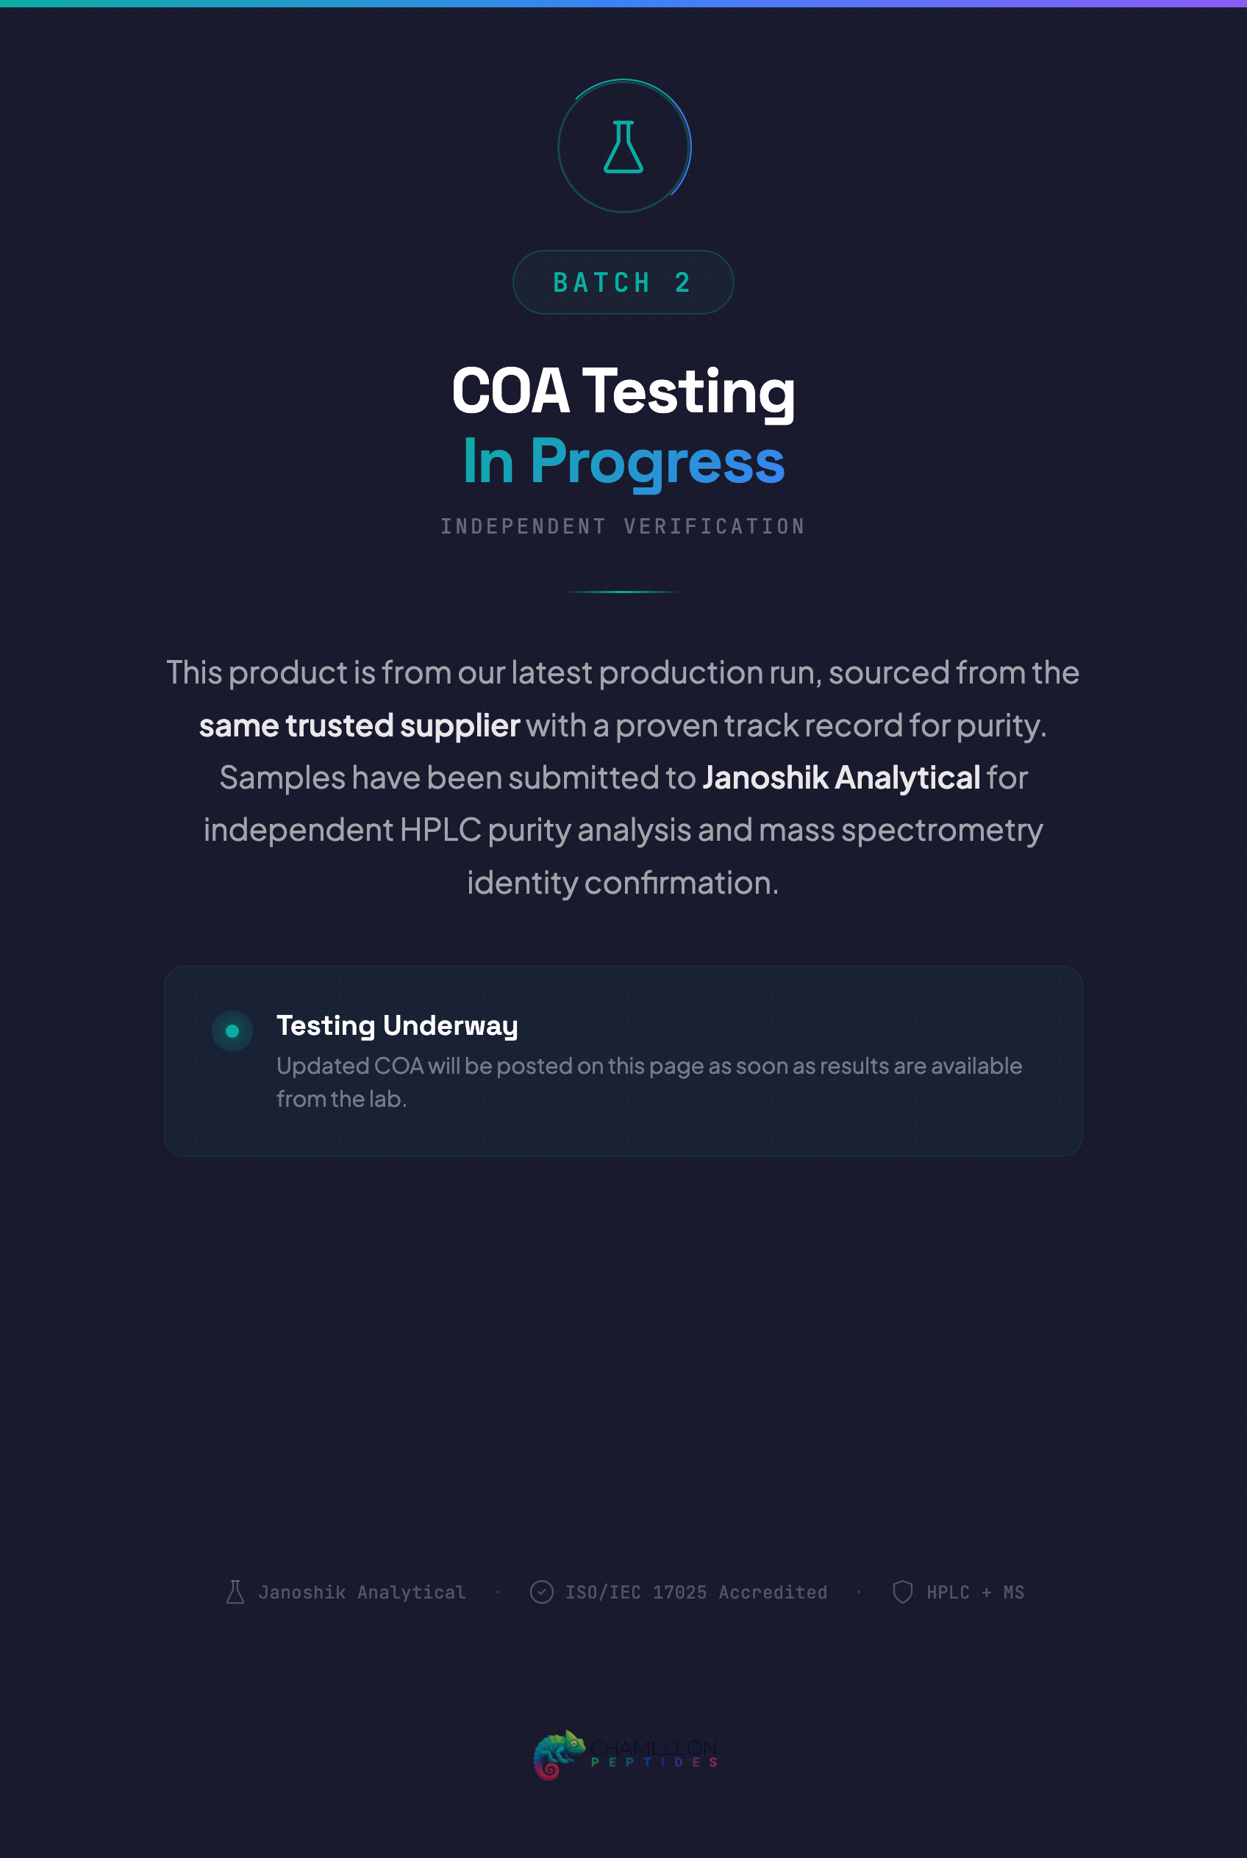Click the green status dot beside Testing Underway
This screenshot has width=1247, height=1858.
[x=232, y=1031]
